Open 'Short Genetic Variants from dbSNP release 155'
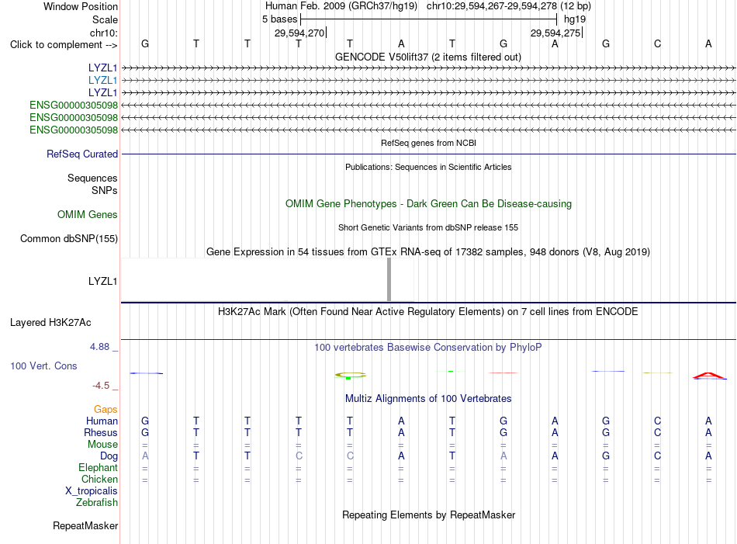The image size is (737, 544). click(x=428, y=227)
